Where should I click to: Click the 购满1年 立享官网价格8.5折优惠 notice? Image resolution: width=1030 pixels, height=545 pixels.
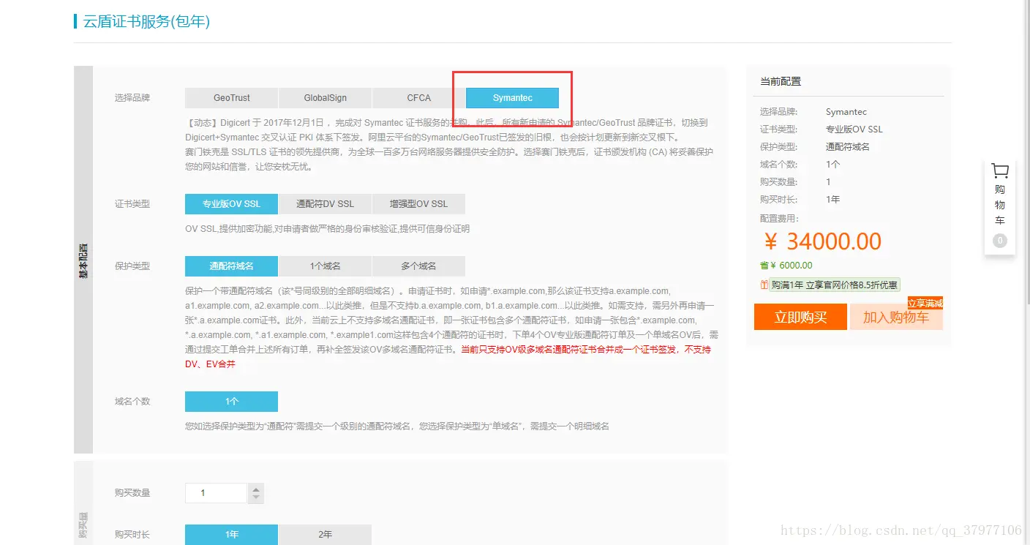pos(834,285)
